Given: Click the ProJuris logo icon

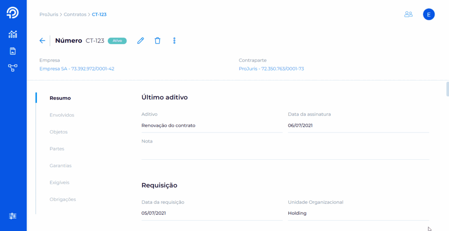Looking at the screenshot, I should pyautogui.click(x=13, y=13).
